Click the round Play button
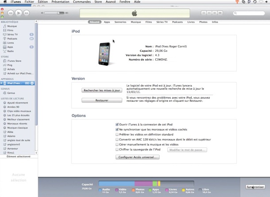This screenshot has height=197, width=270. (x=19, y=13)
